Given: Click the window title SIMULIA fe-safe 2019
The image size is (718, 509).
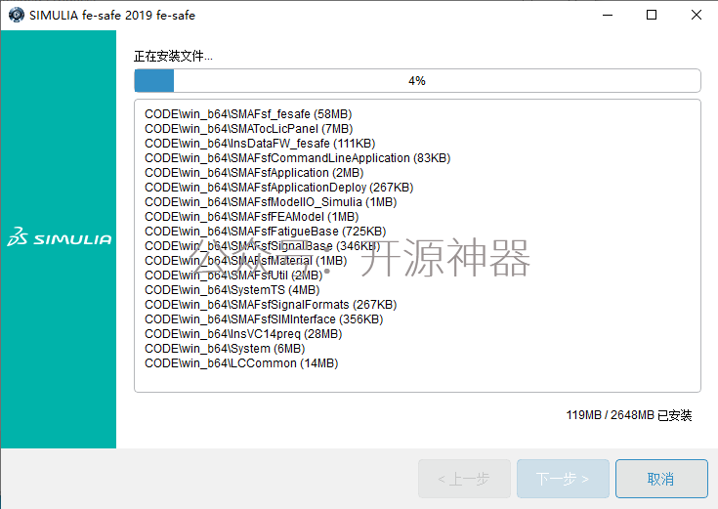Looking at the screenshot, I should [x=112, y=15].
